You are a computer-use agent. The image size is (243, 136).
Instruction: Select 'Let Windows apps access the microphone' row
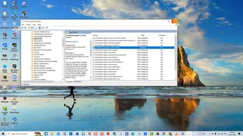coord(133,62)
